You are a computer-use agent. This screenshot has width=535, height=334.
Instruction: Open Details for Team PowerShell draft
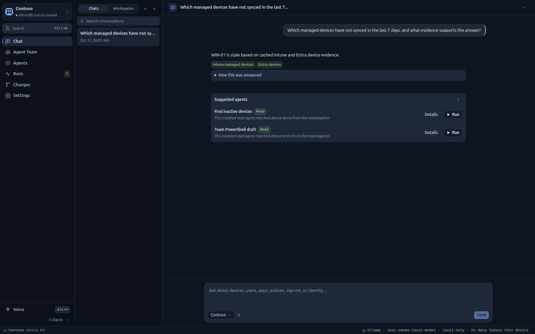tap(431, 133)
